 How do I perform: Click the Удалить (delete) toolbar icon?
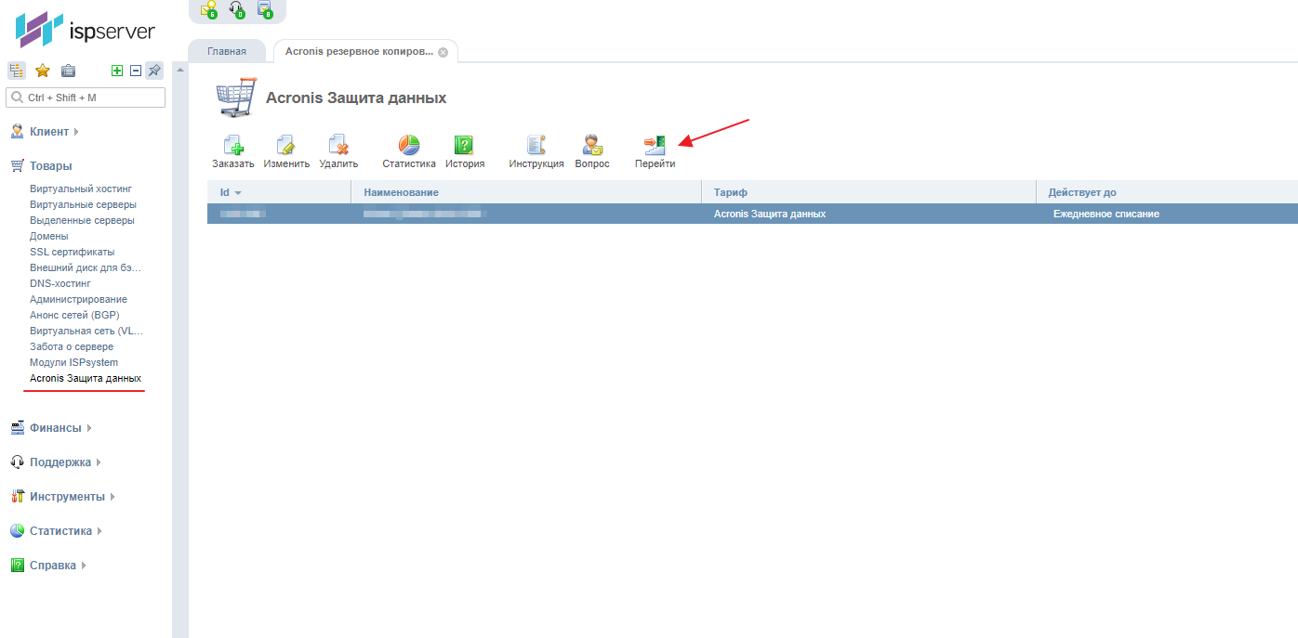[x=338, y=145]
